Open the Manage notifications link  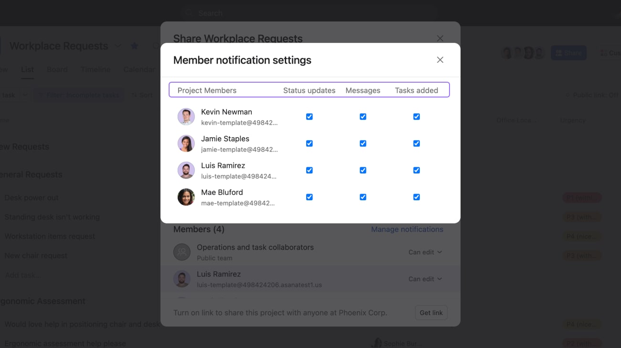[407, 229]
